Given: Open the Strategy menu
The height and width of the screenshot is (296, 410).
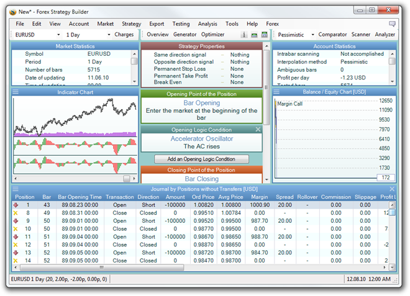Looking at the screenshot, I should click(131, 24).
